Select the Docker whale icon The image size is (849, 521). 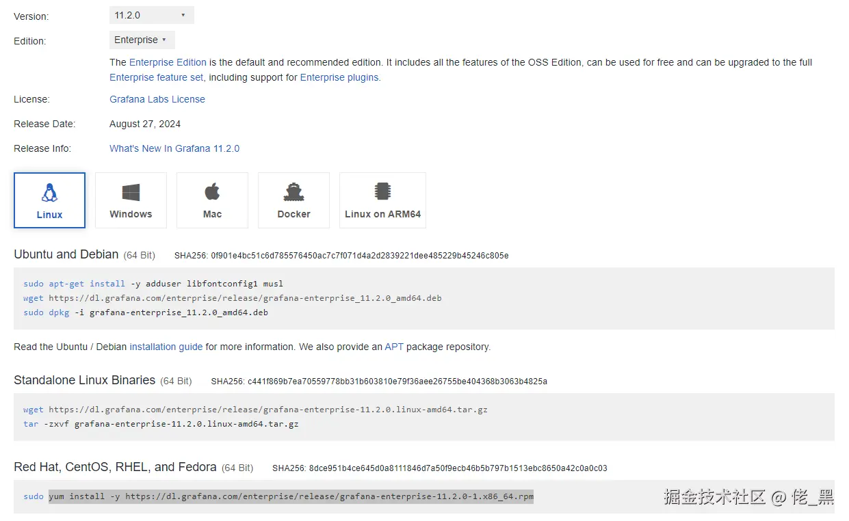[293, 192]
